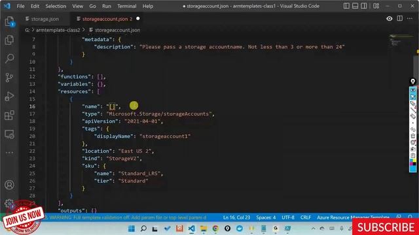The image size is (419, 235).
Task: Place cursor inside the empty name brackets
Action: coord(112,106)
